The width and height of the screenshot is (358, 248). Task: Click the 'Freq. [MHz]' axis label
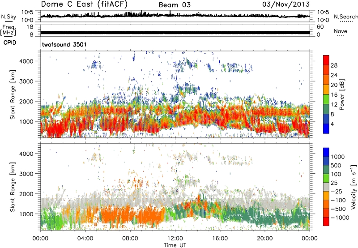click(x=9, y=30)
